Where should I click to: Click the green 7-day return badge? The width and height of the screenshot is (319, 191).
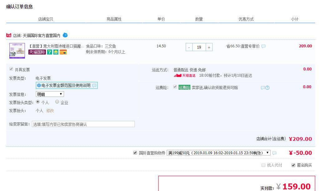click(50, 52)
